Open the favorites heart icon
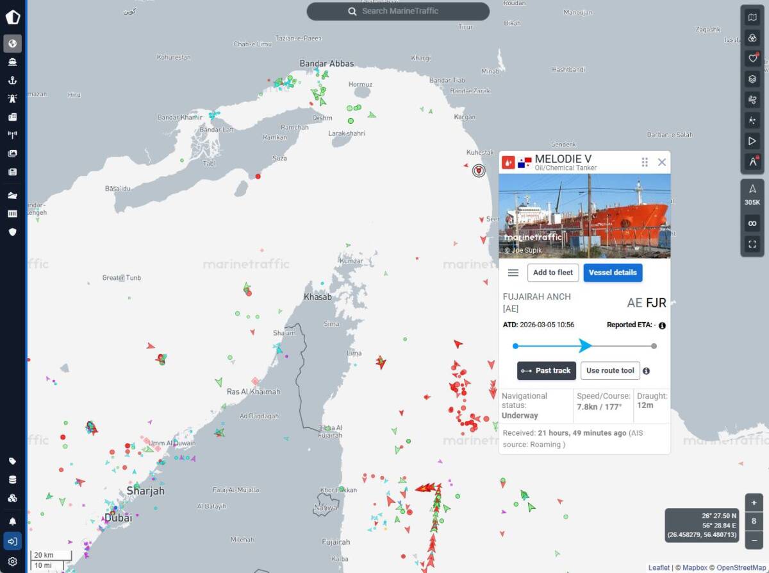This screenshot has height=573, width=769. (752, 58)
